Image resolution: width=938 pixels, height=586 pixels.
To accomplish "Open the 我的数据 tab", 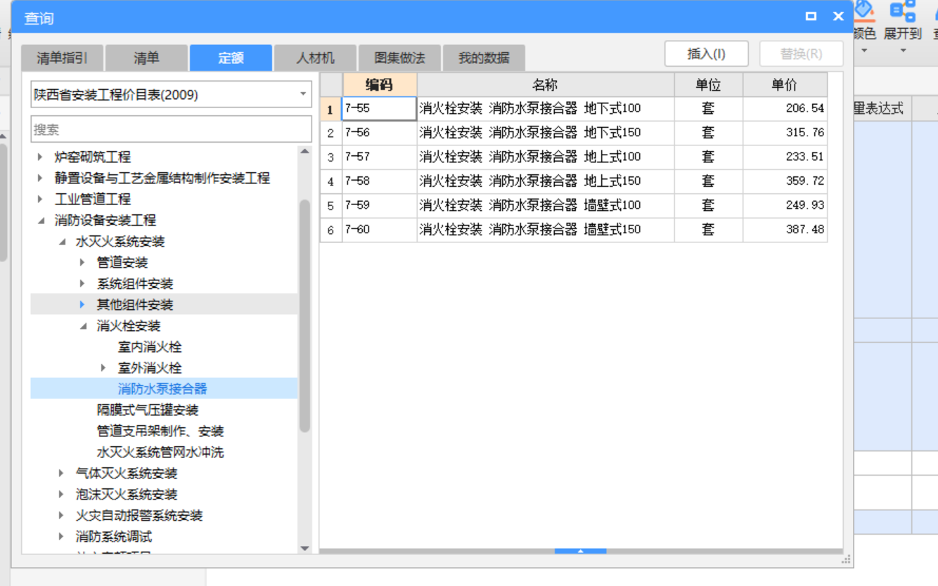I will 484,58.
